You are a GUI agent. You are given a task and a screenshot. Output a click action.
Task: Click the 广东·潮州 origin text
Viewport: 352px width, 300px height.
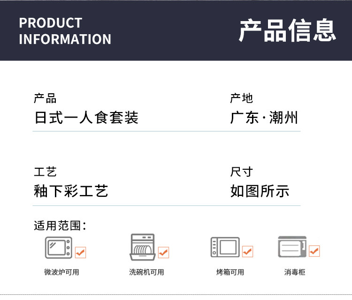(264, 117)
